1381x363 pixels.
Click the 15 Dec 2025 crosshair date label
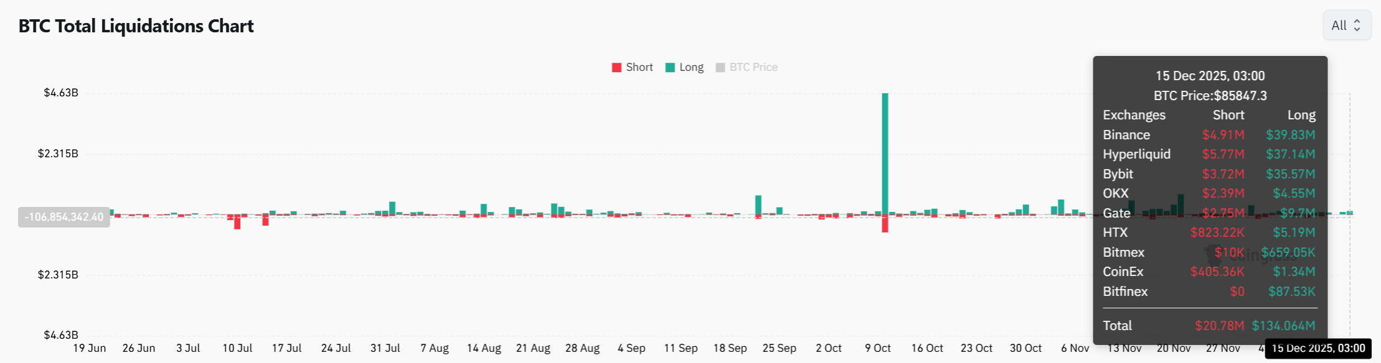click(1318, 348)
